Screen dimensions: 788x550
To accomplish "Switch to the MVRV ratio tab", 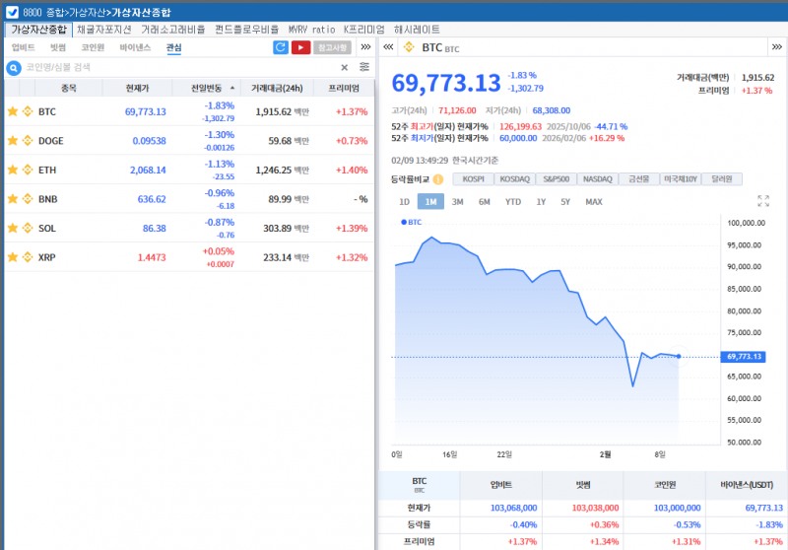I will (311, 30).
